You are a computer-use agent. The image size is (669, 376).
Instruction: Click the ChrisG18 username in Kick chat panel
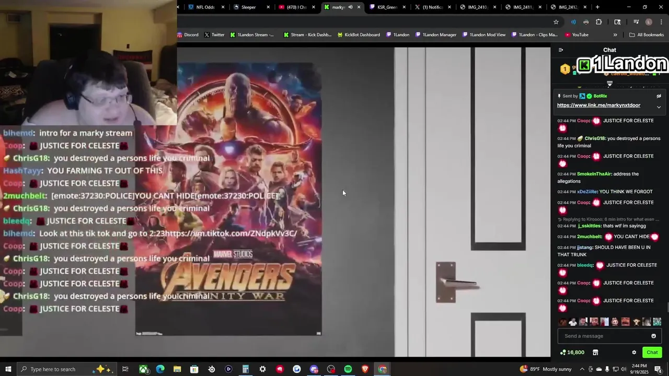click(x=595, y=138)
